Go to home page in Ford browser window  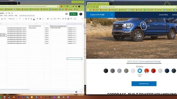point(97,7)
